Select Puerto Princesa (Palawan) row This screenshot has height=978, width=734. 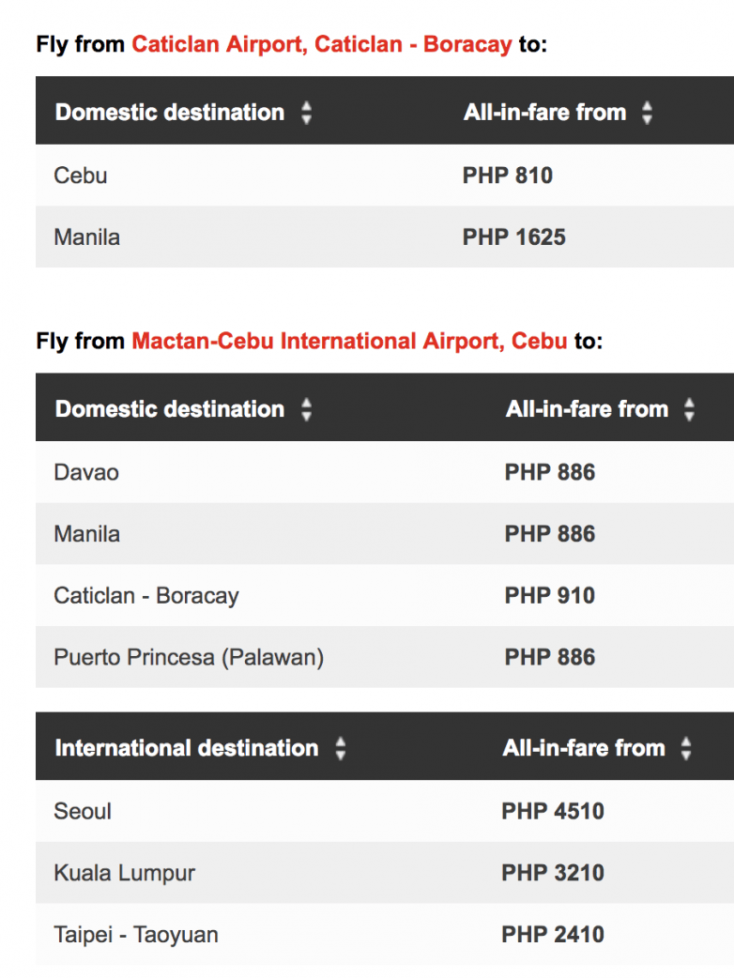(x=189, y=658)
